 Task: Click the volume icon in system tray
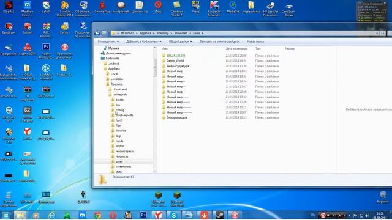[367, 215]
